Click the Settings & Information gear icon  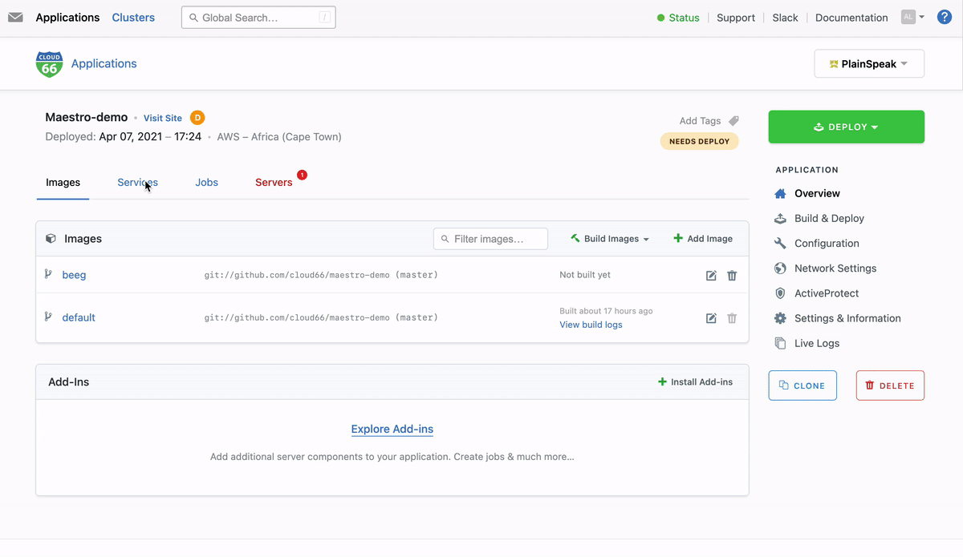[780, 318]
